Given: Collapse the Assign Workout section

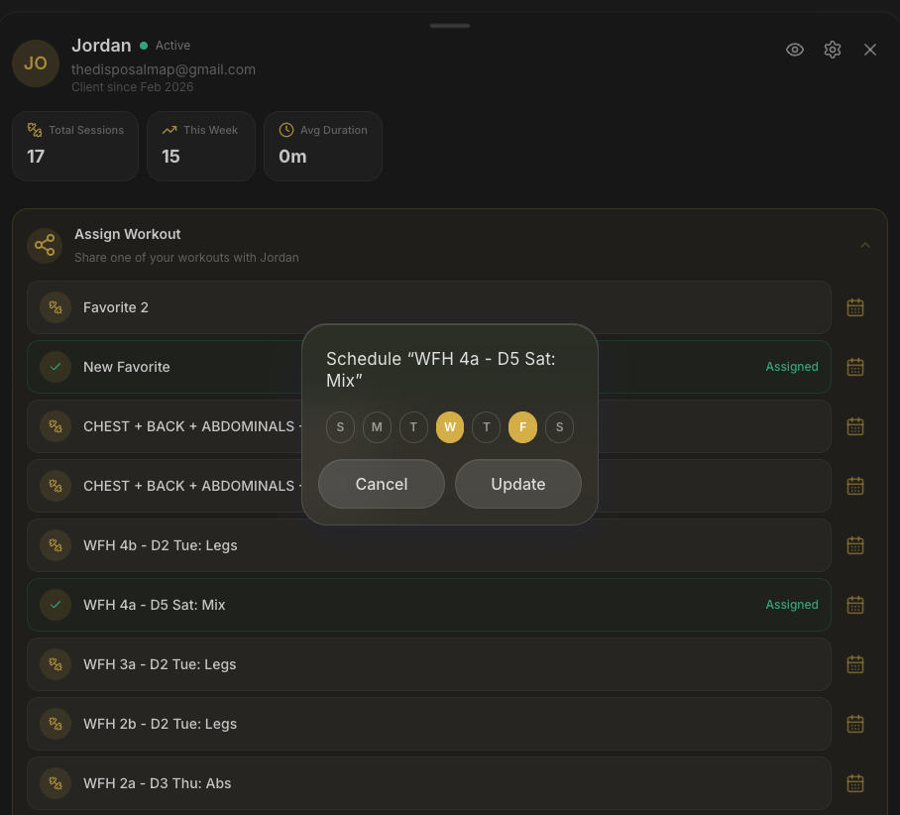Looking at the screenshot, I should 865,245.
